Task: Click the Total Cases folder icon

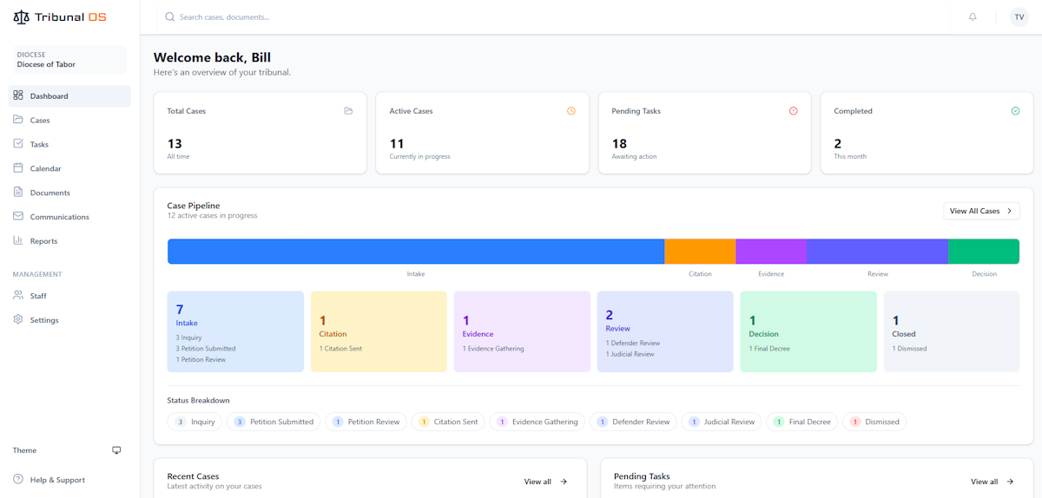Action: point(348,111)
